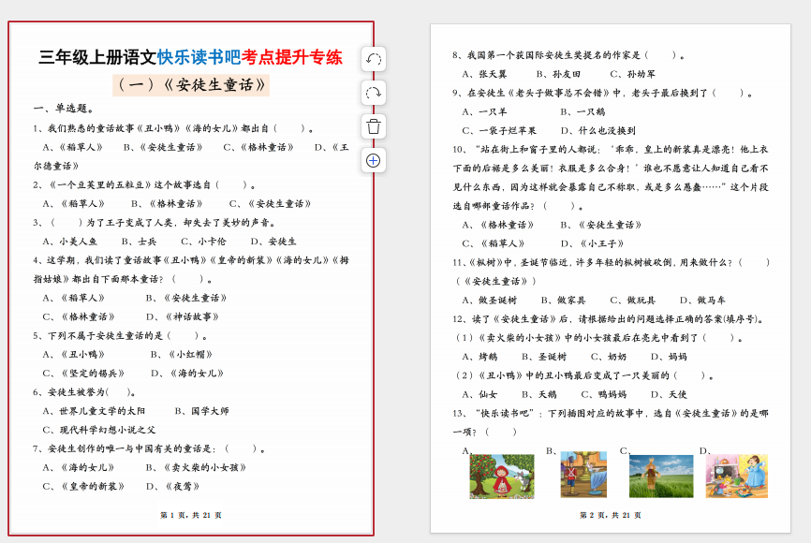Rotate the page clockwise

pyautogui.click(x=374, y=93)
